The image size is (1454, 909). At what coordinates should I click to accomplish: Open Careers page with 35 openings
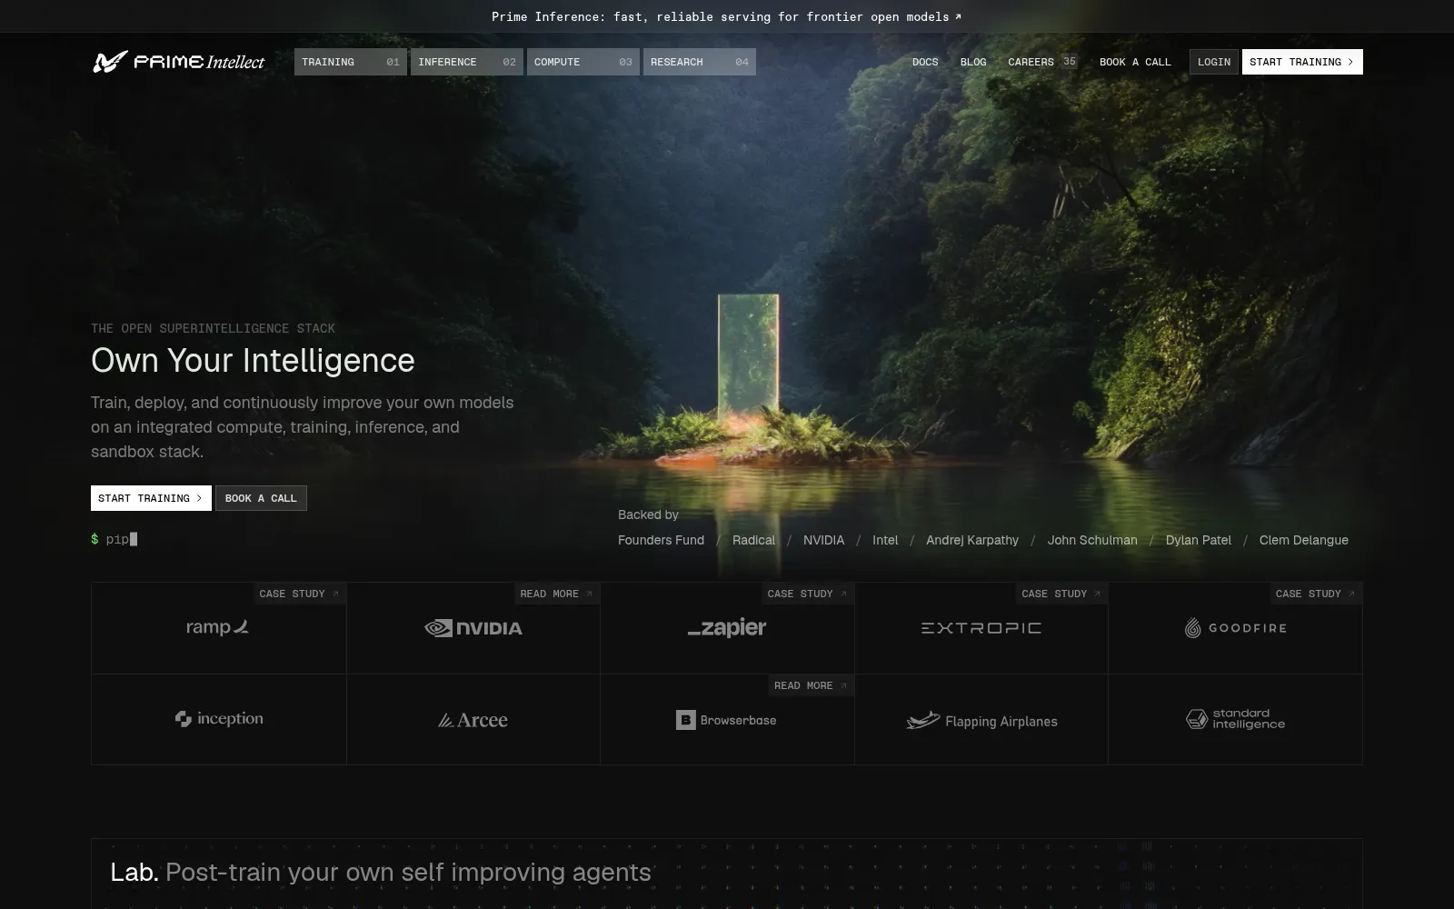(x=1042, y=62)
